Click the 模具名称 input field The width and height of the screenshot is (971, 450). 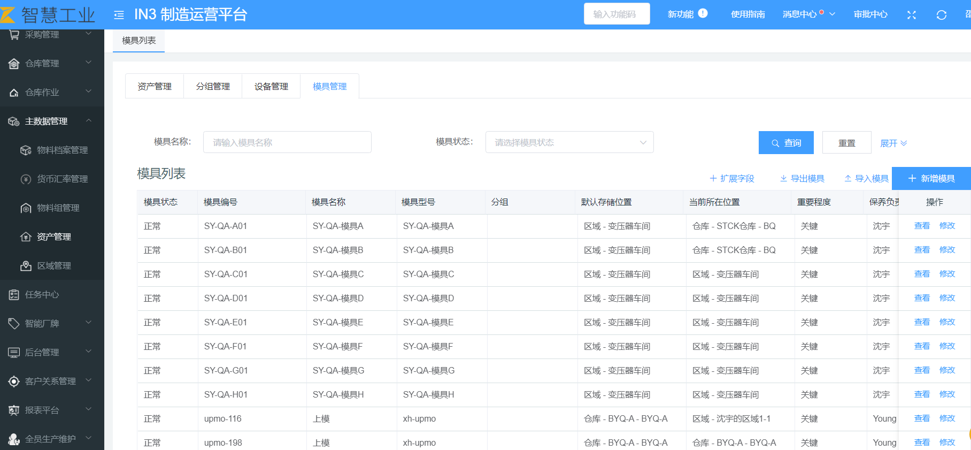(x=287, y=142)
